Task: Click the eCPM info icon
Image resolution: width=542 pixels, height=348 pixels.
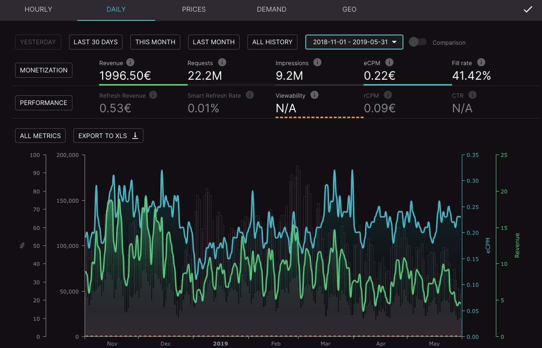Action: click(389, 63)
